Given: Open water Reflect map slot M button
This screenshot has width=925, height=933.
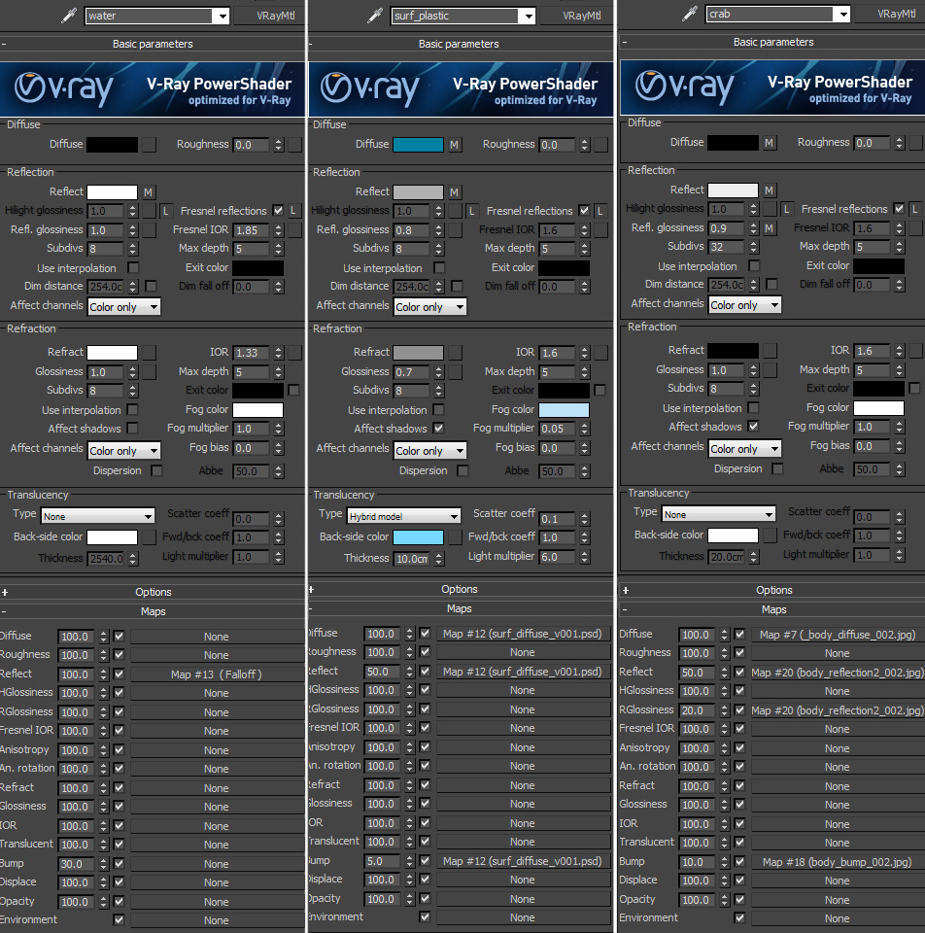Looking at the screenshot, I should 148,192.
